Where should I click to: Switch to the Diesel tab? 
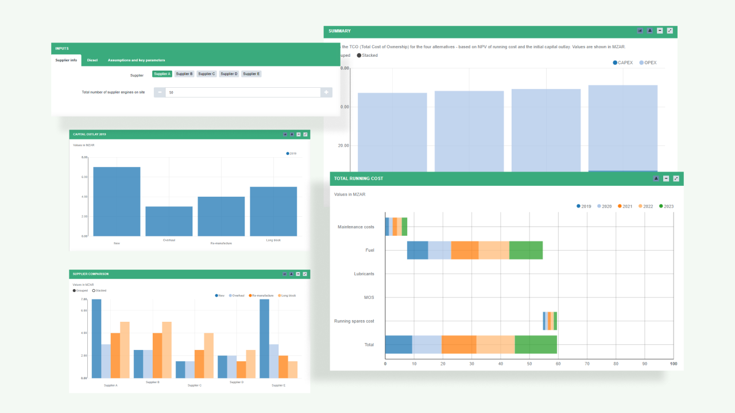coord(92,60)
